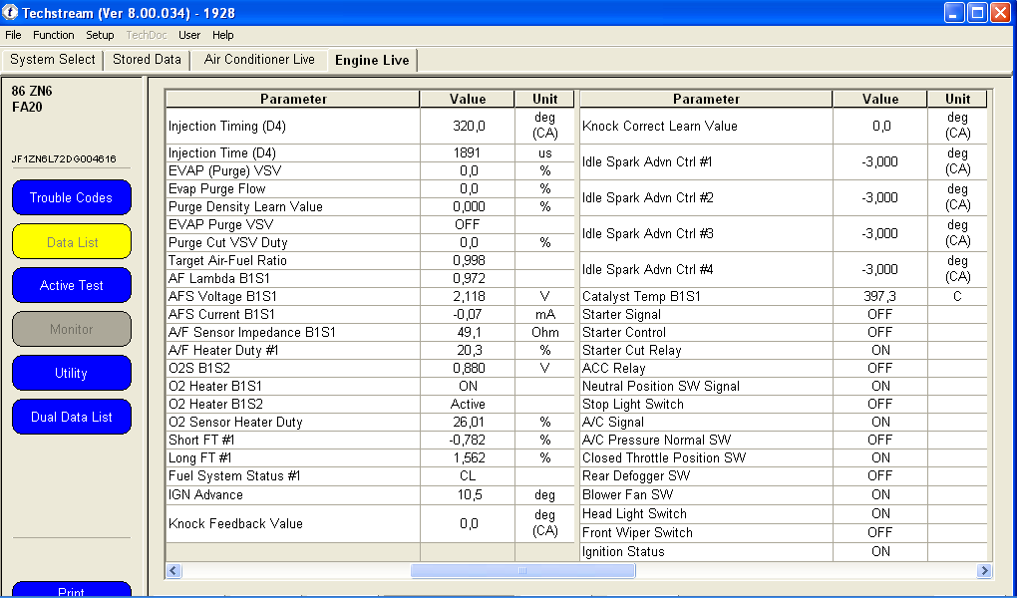Screen dimensions: 1017x598
Task: Click the yellow Data List button
Action: point(72,242)
